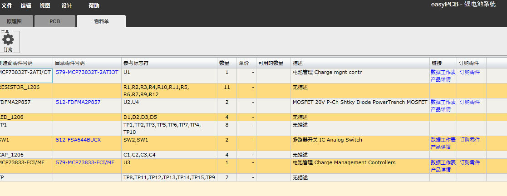Viewport: 507px width, 196px height.
Task: Click quantity cell showing 11
Action: pos(226,91)
